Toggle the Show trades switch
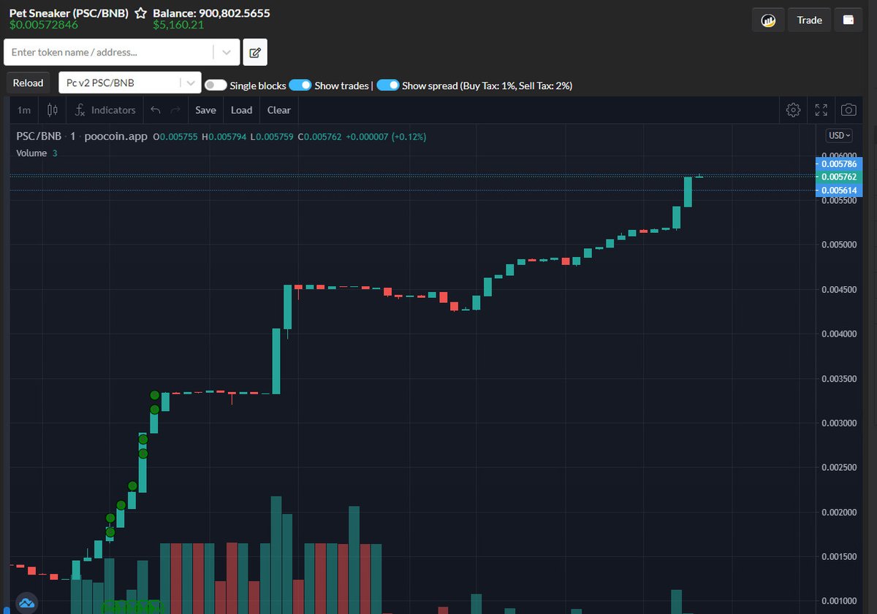Screen dimensions: 877x614 pos(300,85)
